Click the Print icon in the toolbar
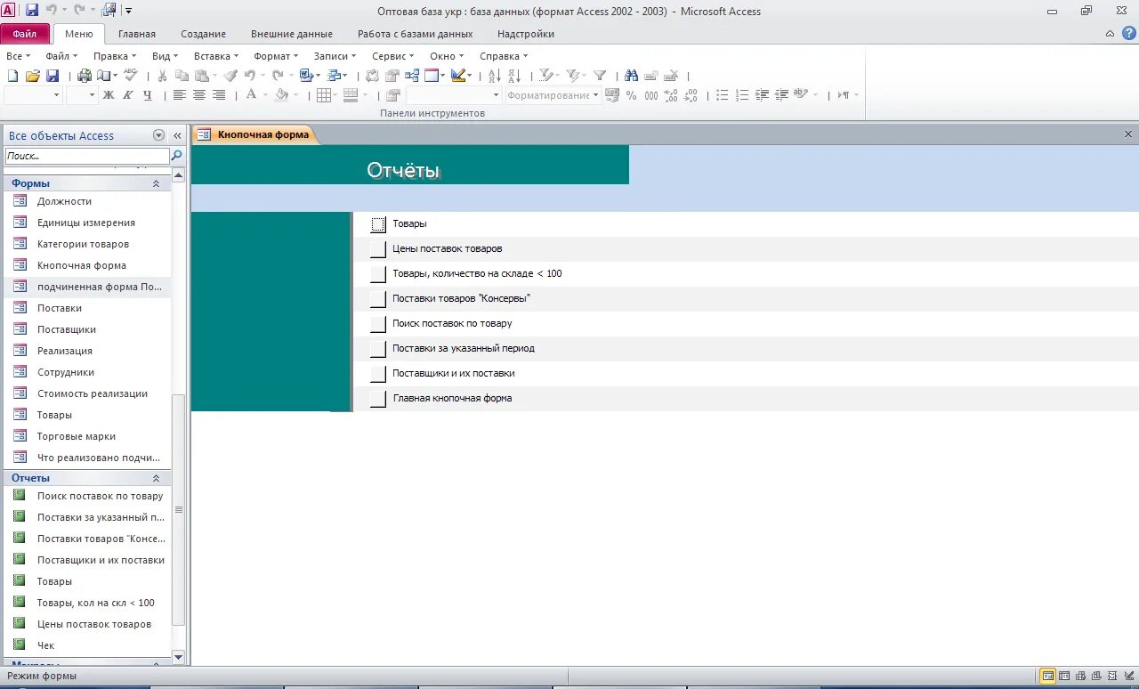The image size is (1139, 689). 85,76
